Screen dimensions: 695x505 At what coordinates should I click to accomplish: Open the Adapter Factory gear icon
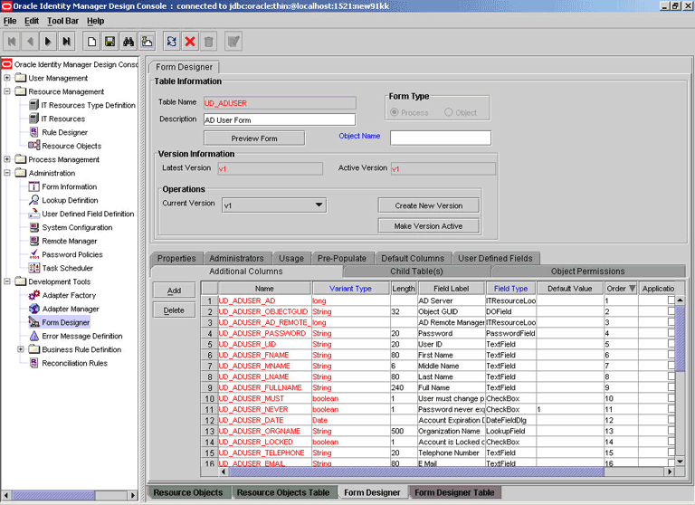tap(33, 295)
